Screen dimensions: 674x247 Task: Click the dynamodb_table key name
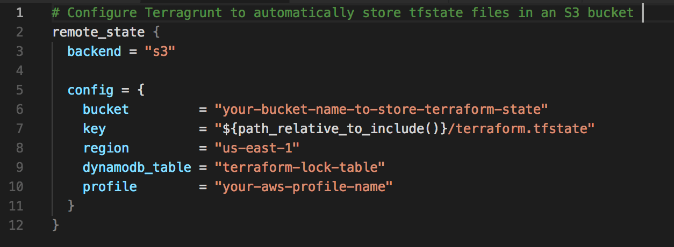point(137,168)
